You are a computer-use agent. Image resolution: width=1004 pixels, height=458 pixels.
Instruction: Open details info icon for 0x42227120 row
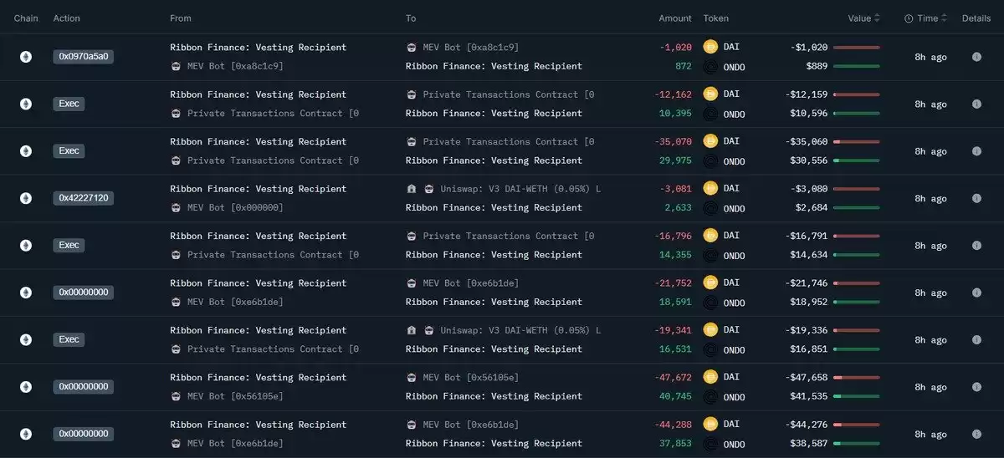click(x=976, y=198)
